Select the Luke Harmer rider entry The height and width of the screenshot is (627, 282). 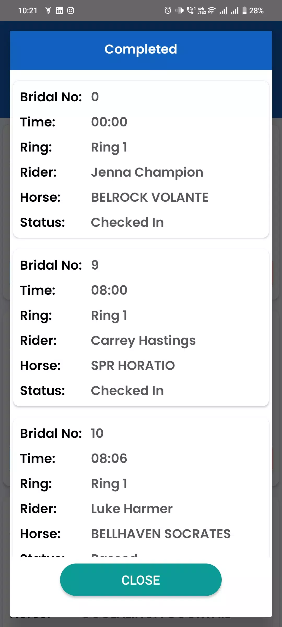coord(132,509)
